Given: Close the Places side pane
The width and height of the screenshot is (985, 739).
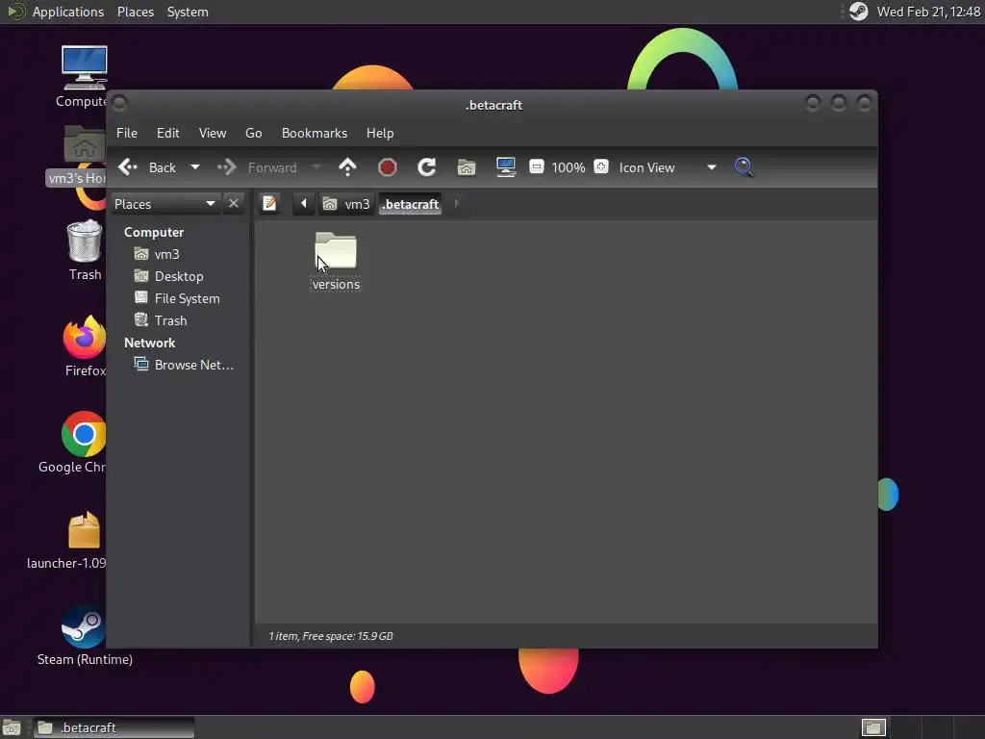Looking at the screenshot, I should [234, 204].
